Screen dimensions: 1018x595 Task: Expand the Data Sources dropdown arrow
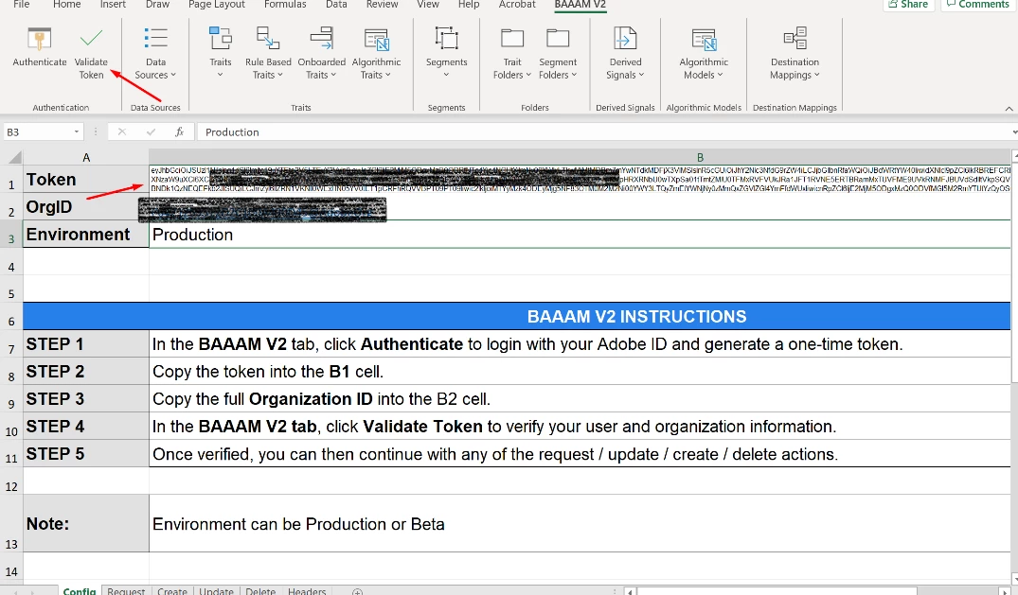tap(172, 76)
